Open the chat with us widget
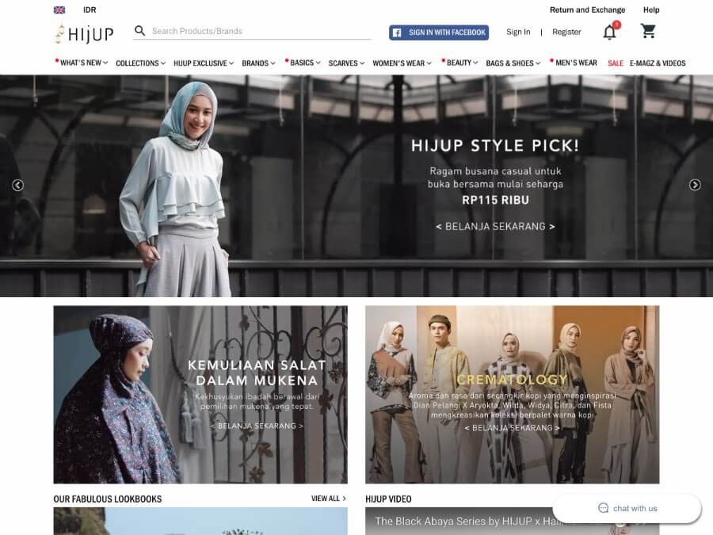 (627, 508)
